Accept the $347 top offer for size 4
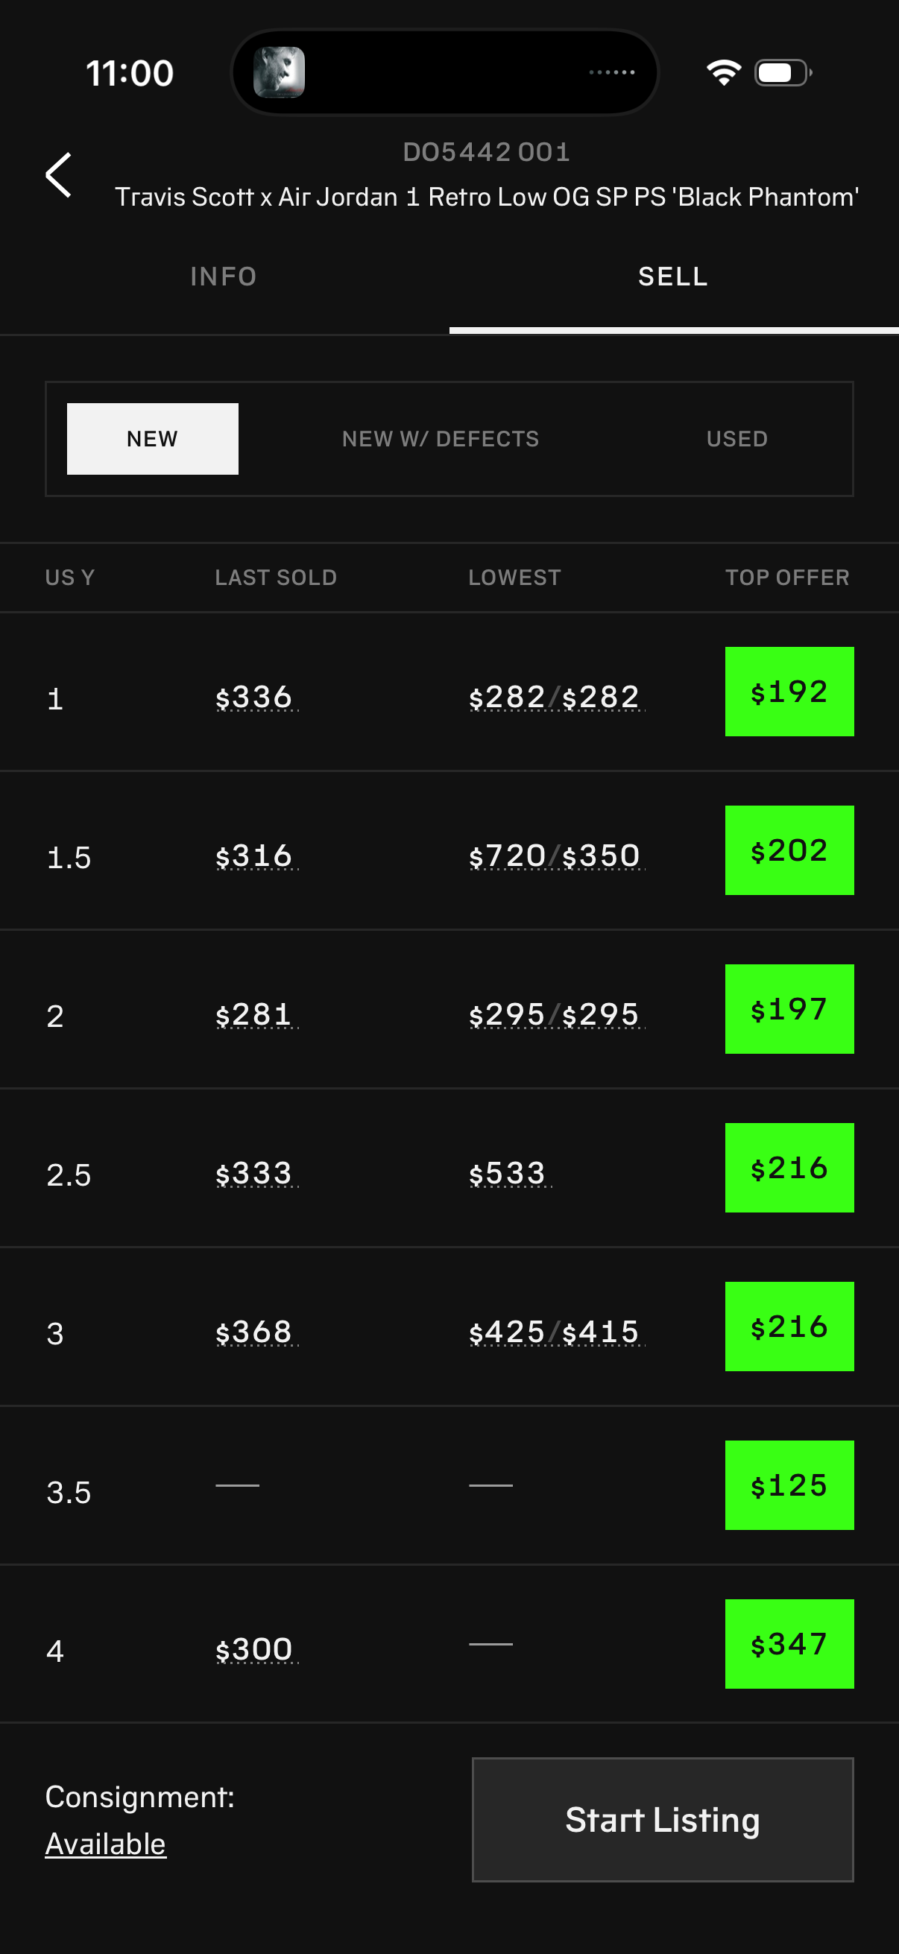 point(789,1644)
